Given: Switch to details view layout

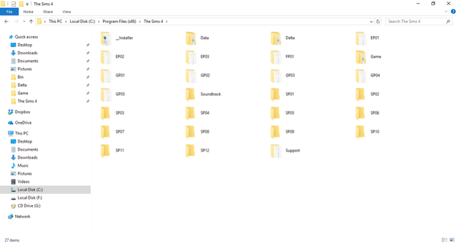Looking at the screenshot, I should (x=444, y=240).
